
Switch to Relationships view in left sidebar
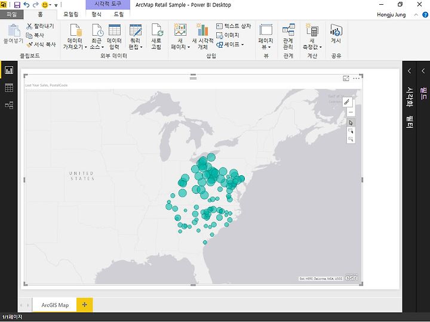pyautogui.click(x=9, y=105)
